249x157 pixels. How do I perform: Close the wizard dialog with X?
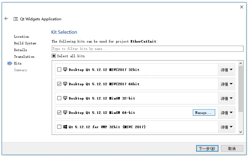pyautogui.click(x=241, y=7)
